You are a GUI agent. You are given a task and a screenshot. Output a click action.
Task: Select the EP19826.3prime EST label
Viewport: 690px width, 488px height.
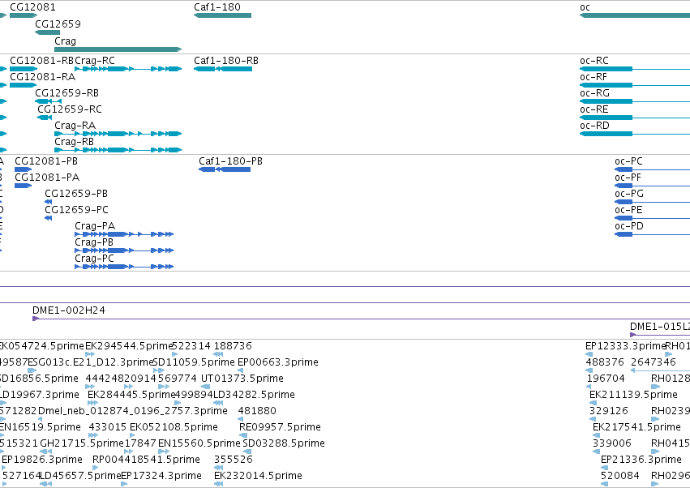click(42, 460)
